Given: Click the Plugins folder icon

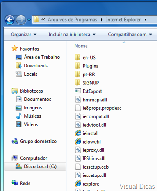Looking at the screenshot, I should (78, 65).
